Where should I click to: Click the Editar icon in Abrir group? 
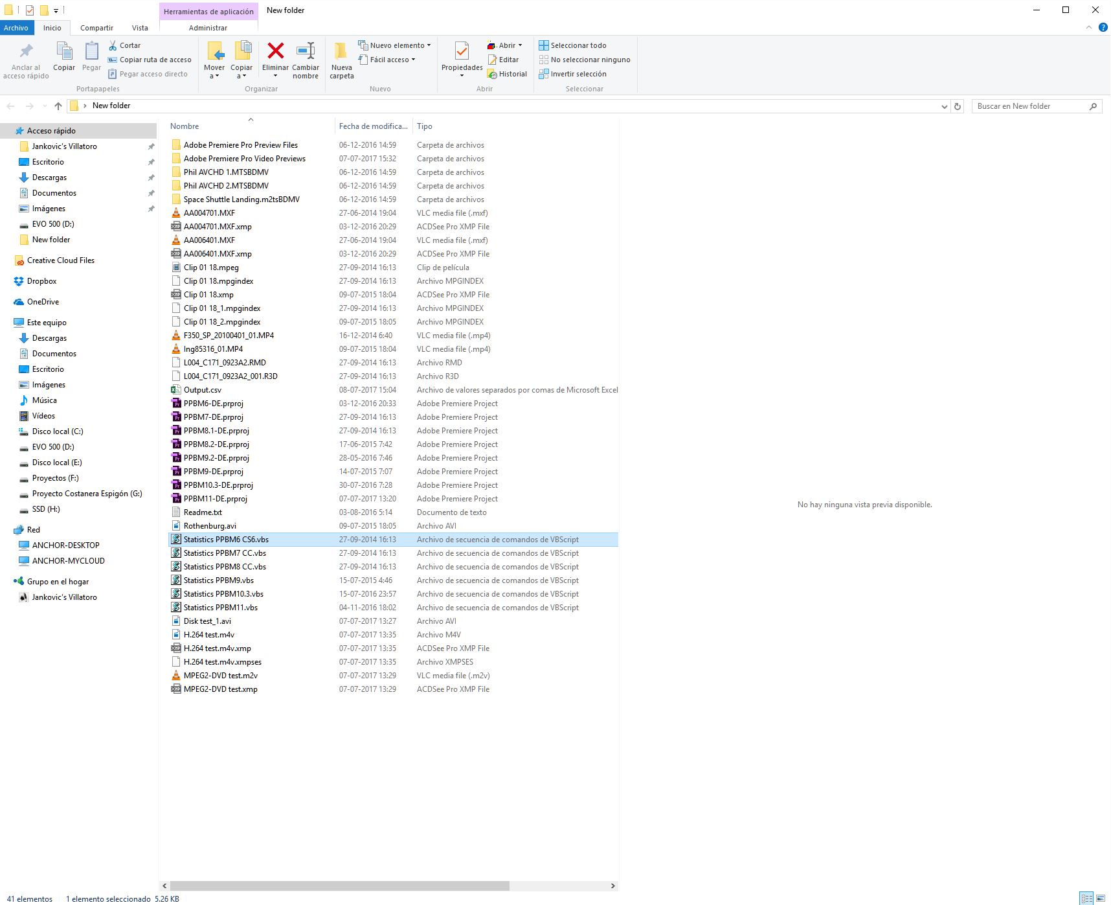point(492,60)
